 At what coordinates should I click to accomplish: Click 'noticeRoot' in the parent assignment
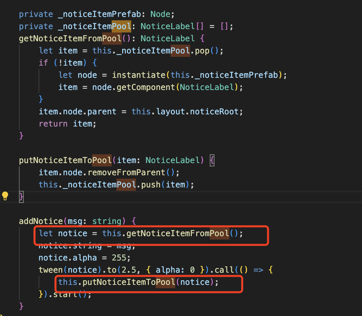214,112
